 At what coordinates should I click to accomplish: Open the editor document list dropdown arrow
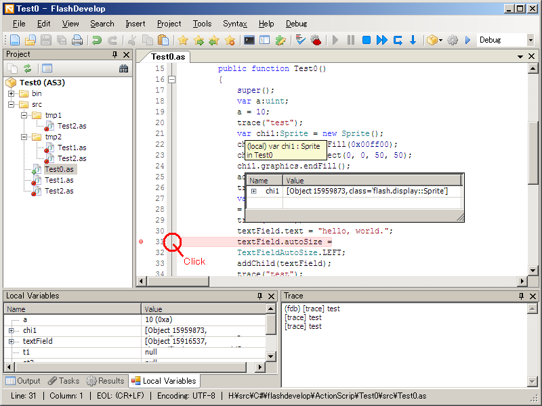[520, 56]
